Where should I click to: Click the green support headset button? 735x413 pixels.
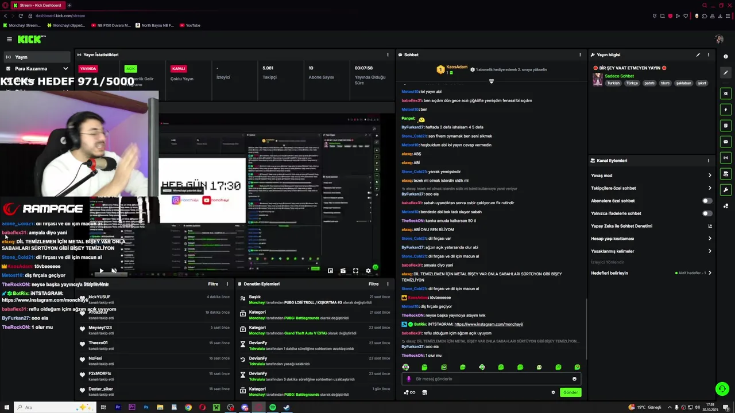(x=722, y=389)
